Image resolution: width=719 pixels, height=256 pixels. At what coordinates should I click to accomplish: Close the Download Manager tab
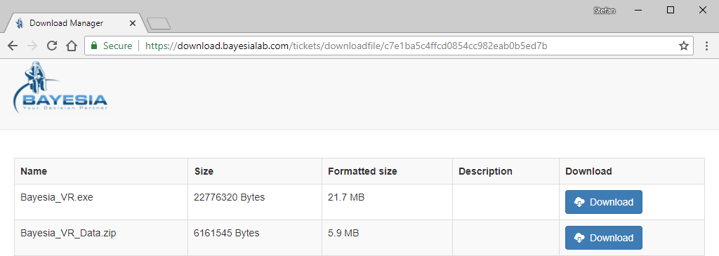(x=133, y=23)
